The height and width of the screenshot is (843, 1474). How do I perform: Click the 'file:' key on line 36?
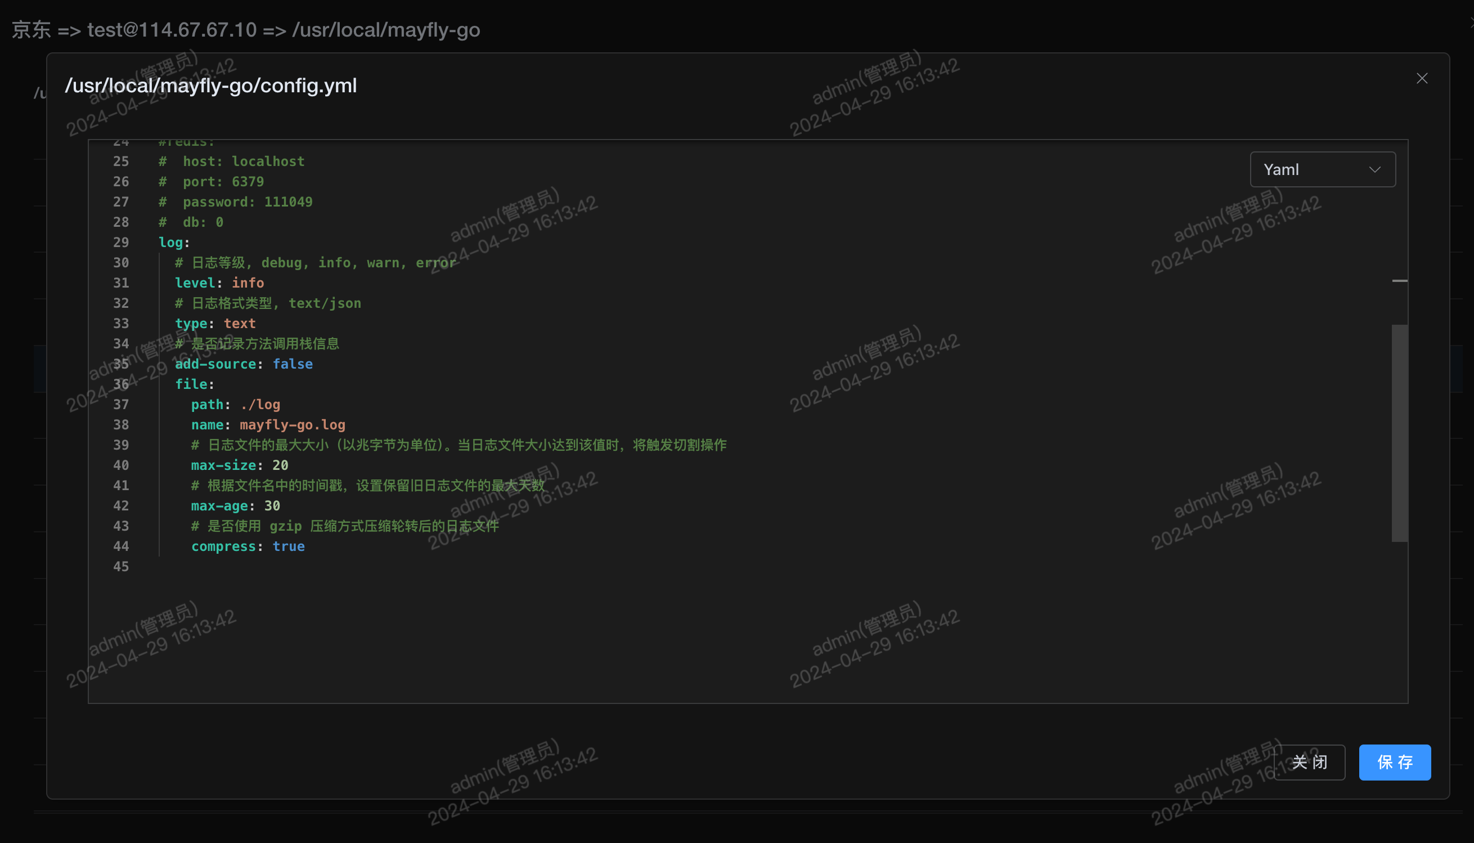coord(195,384)
